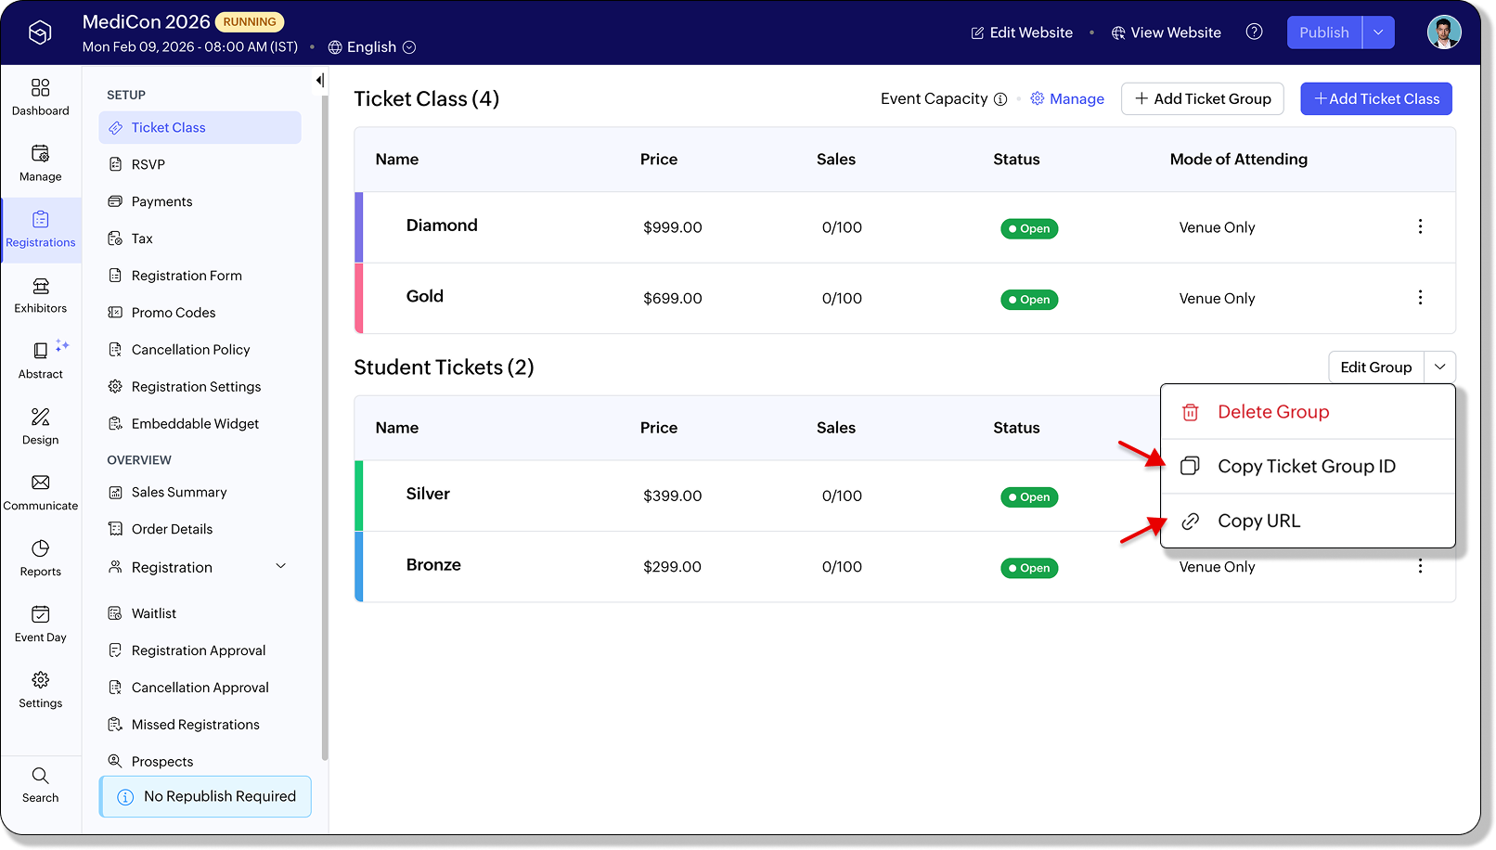Open the Publish dropdown arrow
The height and width of the screenshot is (850, 1496).
click(x=1378, y=32)
